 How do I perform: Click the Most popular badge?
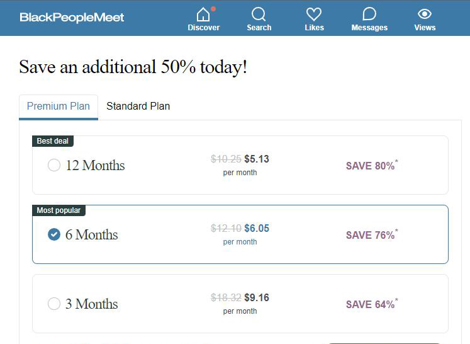[x=59, y=210]
